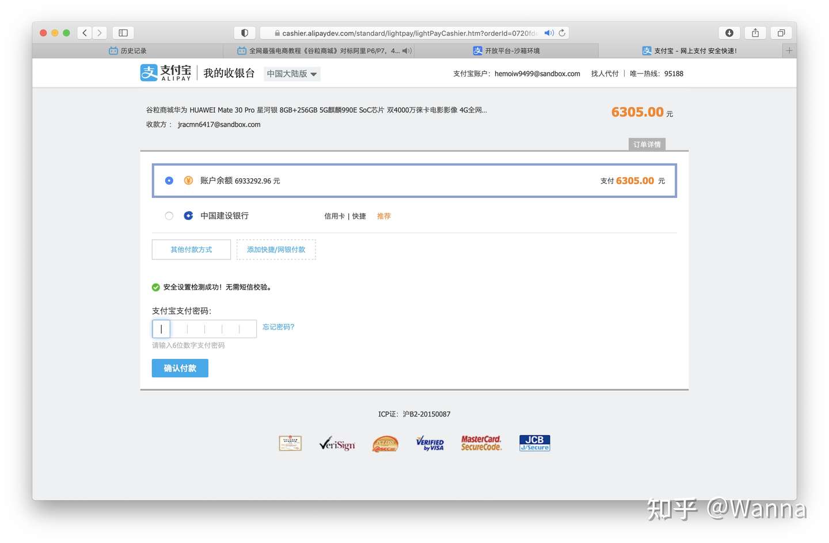
Task: Click the Verified by Visa badge
Action: [430, 443]
